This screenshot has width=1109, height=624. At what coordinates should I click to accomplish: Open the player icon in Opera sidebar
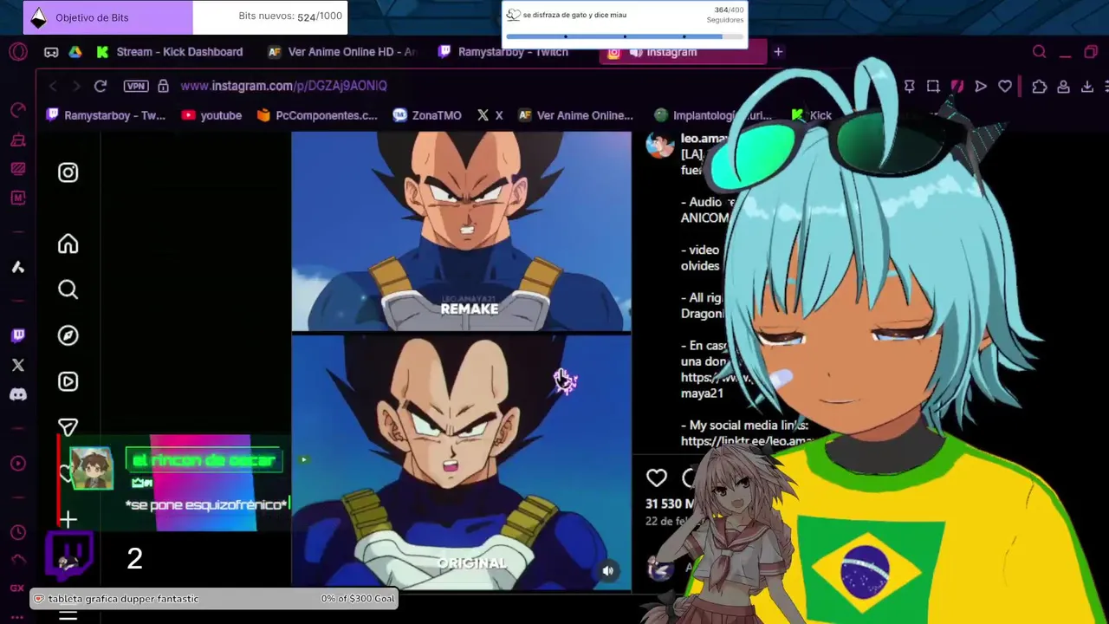(x=18, y=464)
